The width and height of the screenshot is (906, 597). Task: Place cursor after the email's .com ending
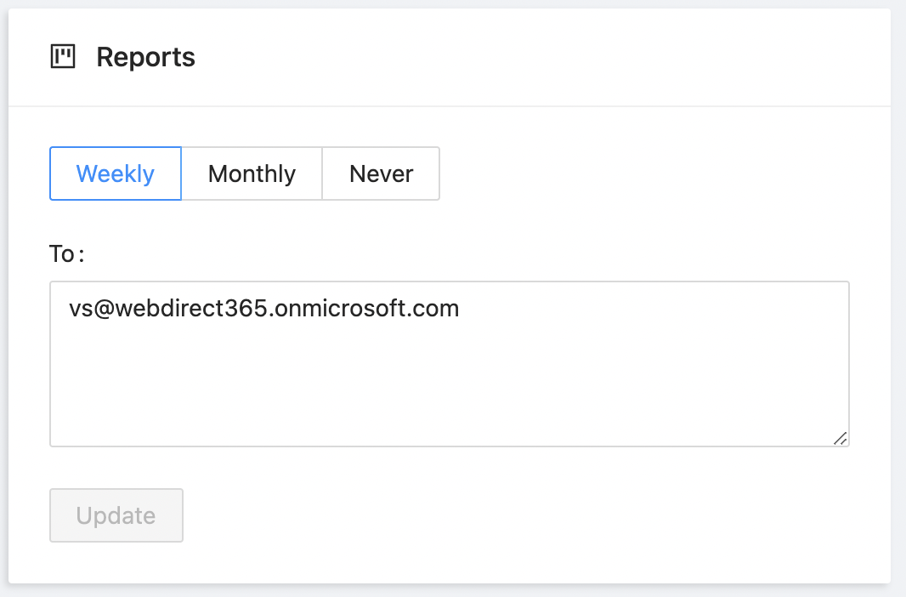[461, 308]
